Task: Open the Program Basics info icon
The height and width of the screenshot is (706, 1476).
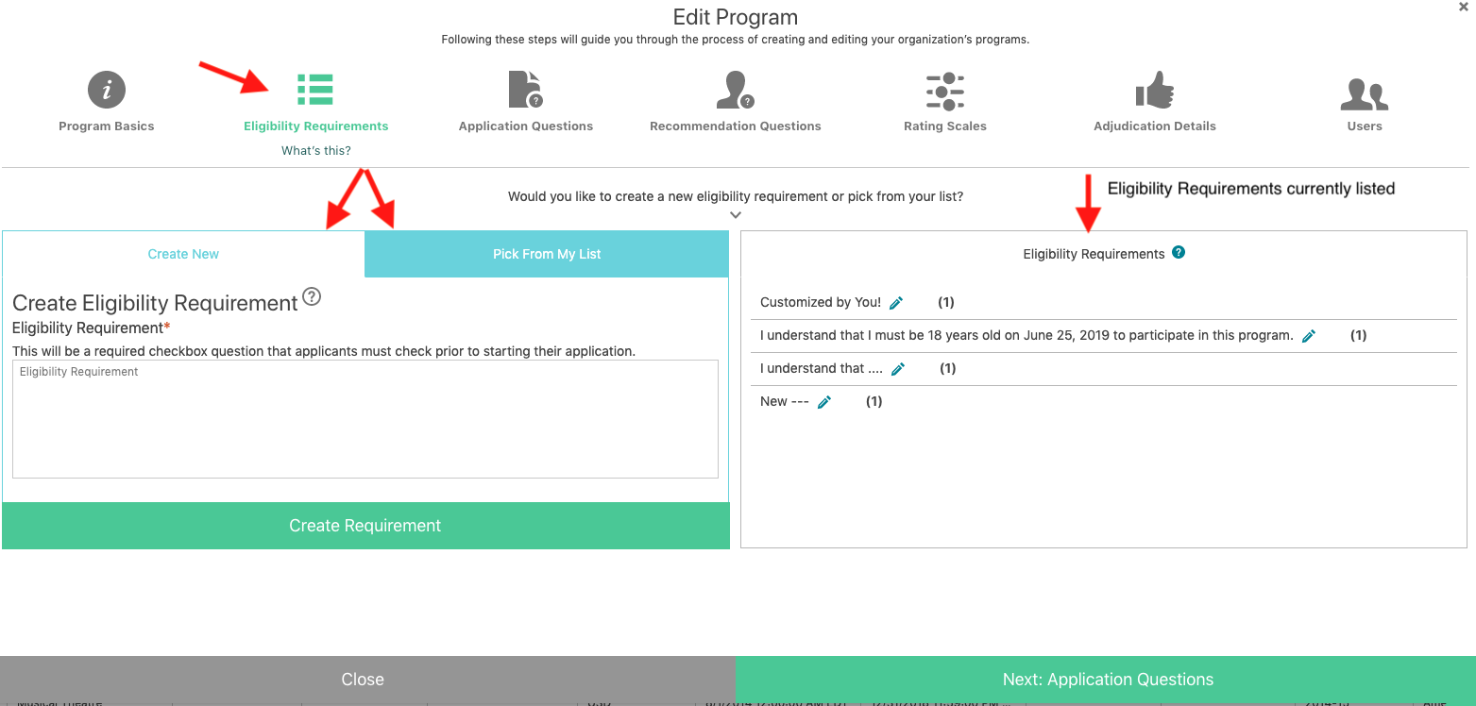Action: [x=107, y=91]
